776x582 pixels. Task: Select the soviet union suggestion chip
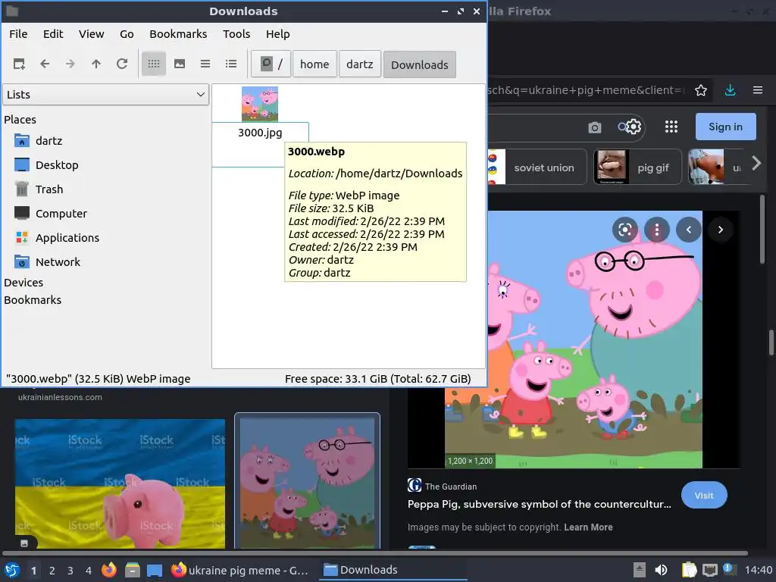537,167
